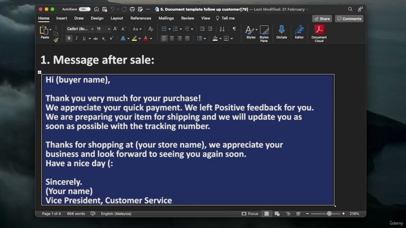Toggle Bold formatting
The height and width of the screenshot is (228, 406).
69,38
